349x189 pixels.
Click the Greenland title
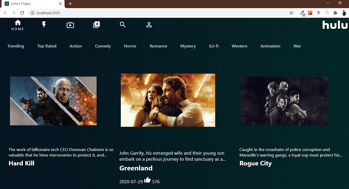coord(136,168)
